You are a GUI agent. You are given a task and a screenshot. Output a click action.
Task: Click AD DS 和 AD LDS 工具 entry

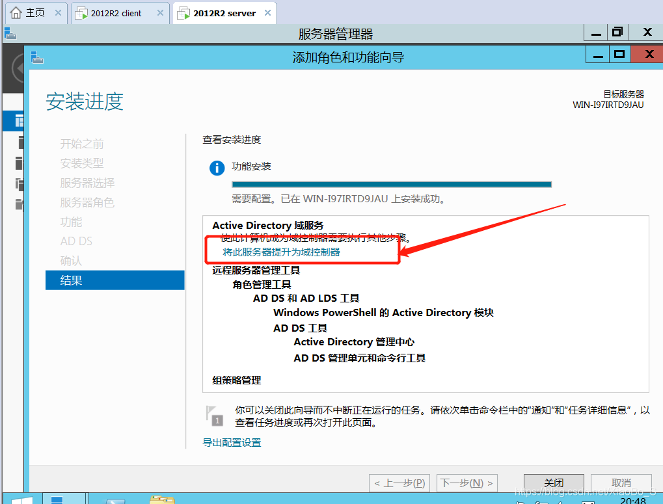pyautogui.click(x=306, y=298)
